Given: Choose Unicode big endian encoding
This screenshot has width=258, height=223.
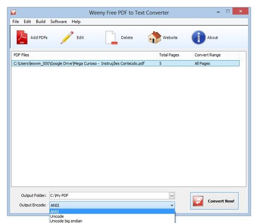Looking at the screenshot, I should (x=112, y=221).
